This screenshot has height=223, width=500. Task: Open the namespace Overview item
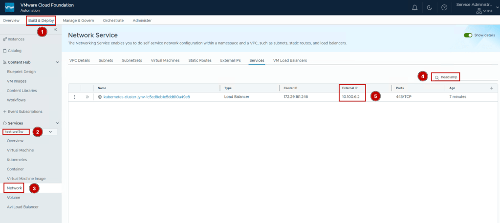15,141
